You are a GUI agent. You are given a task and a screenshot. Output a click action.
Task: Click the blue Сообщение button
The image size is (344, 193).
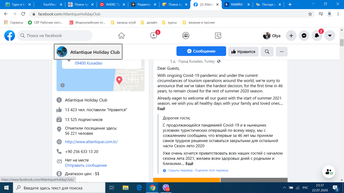point(201,51)
